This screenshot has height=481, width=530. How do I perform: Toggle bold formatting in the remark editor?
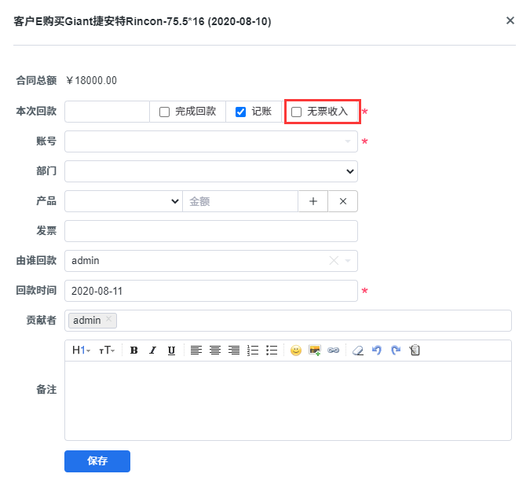[133, 350]
